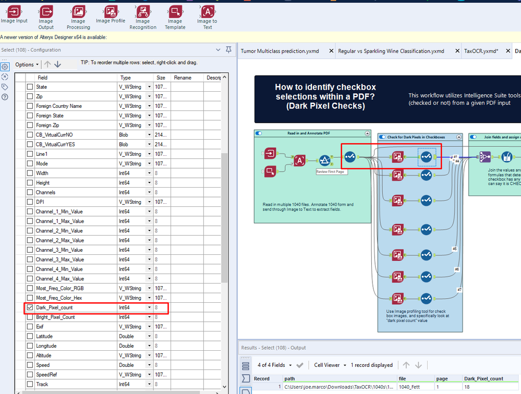Open the Configuration window chevron menu

218,50
